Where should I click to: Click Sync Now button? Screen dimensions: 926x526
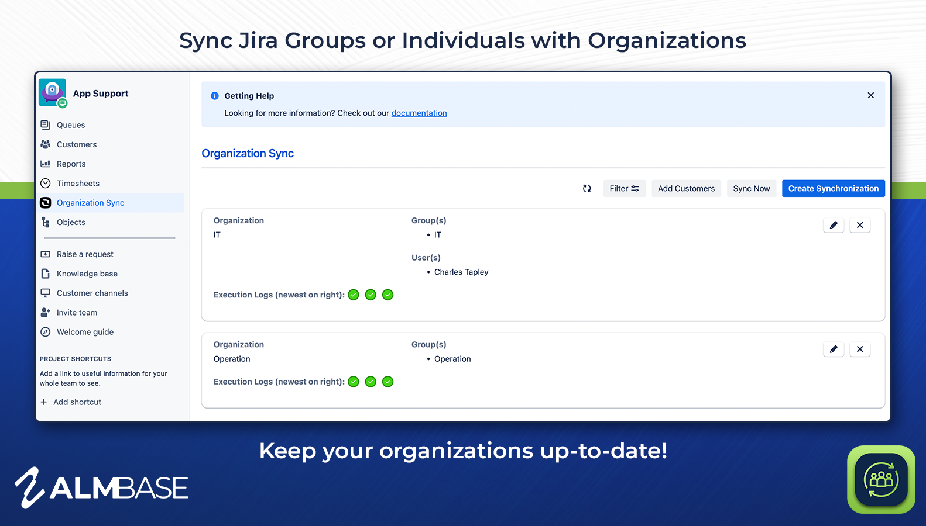pos(752,188)
